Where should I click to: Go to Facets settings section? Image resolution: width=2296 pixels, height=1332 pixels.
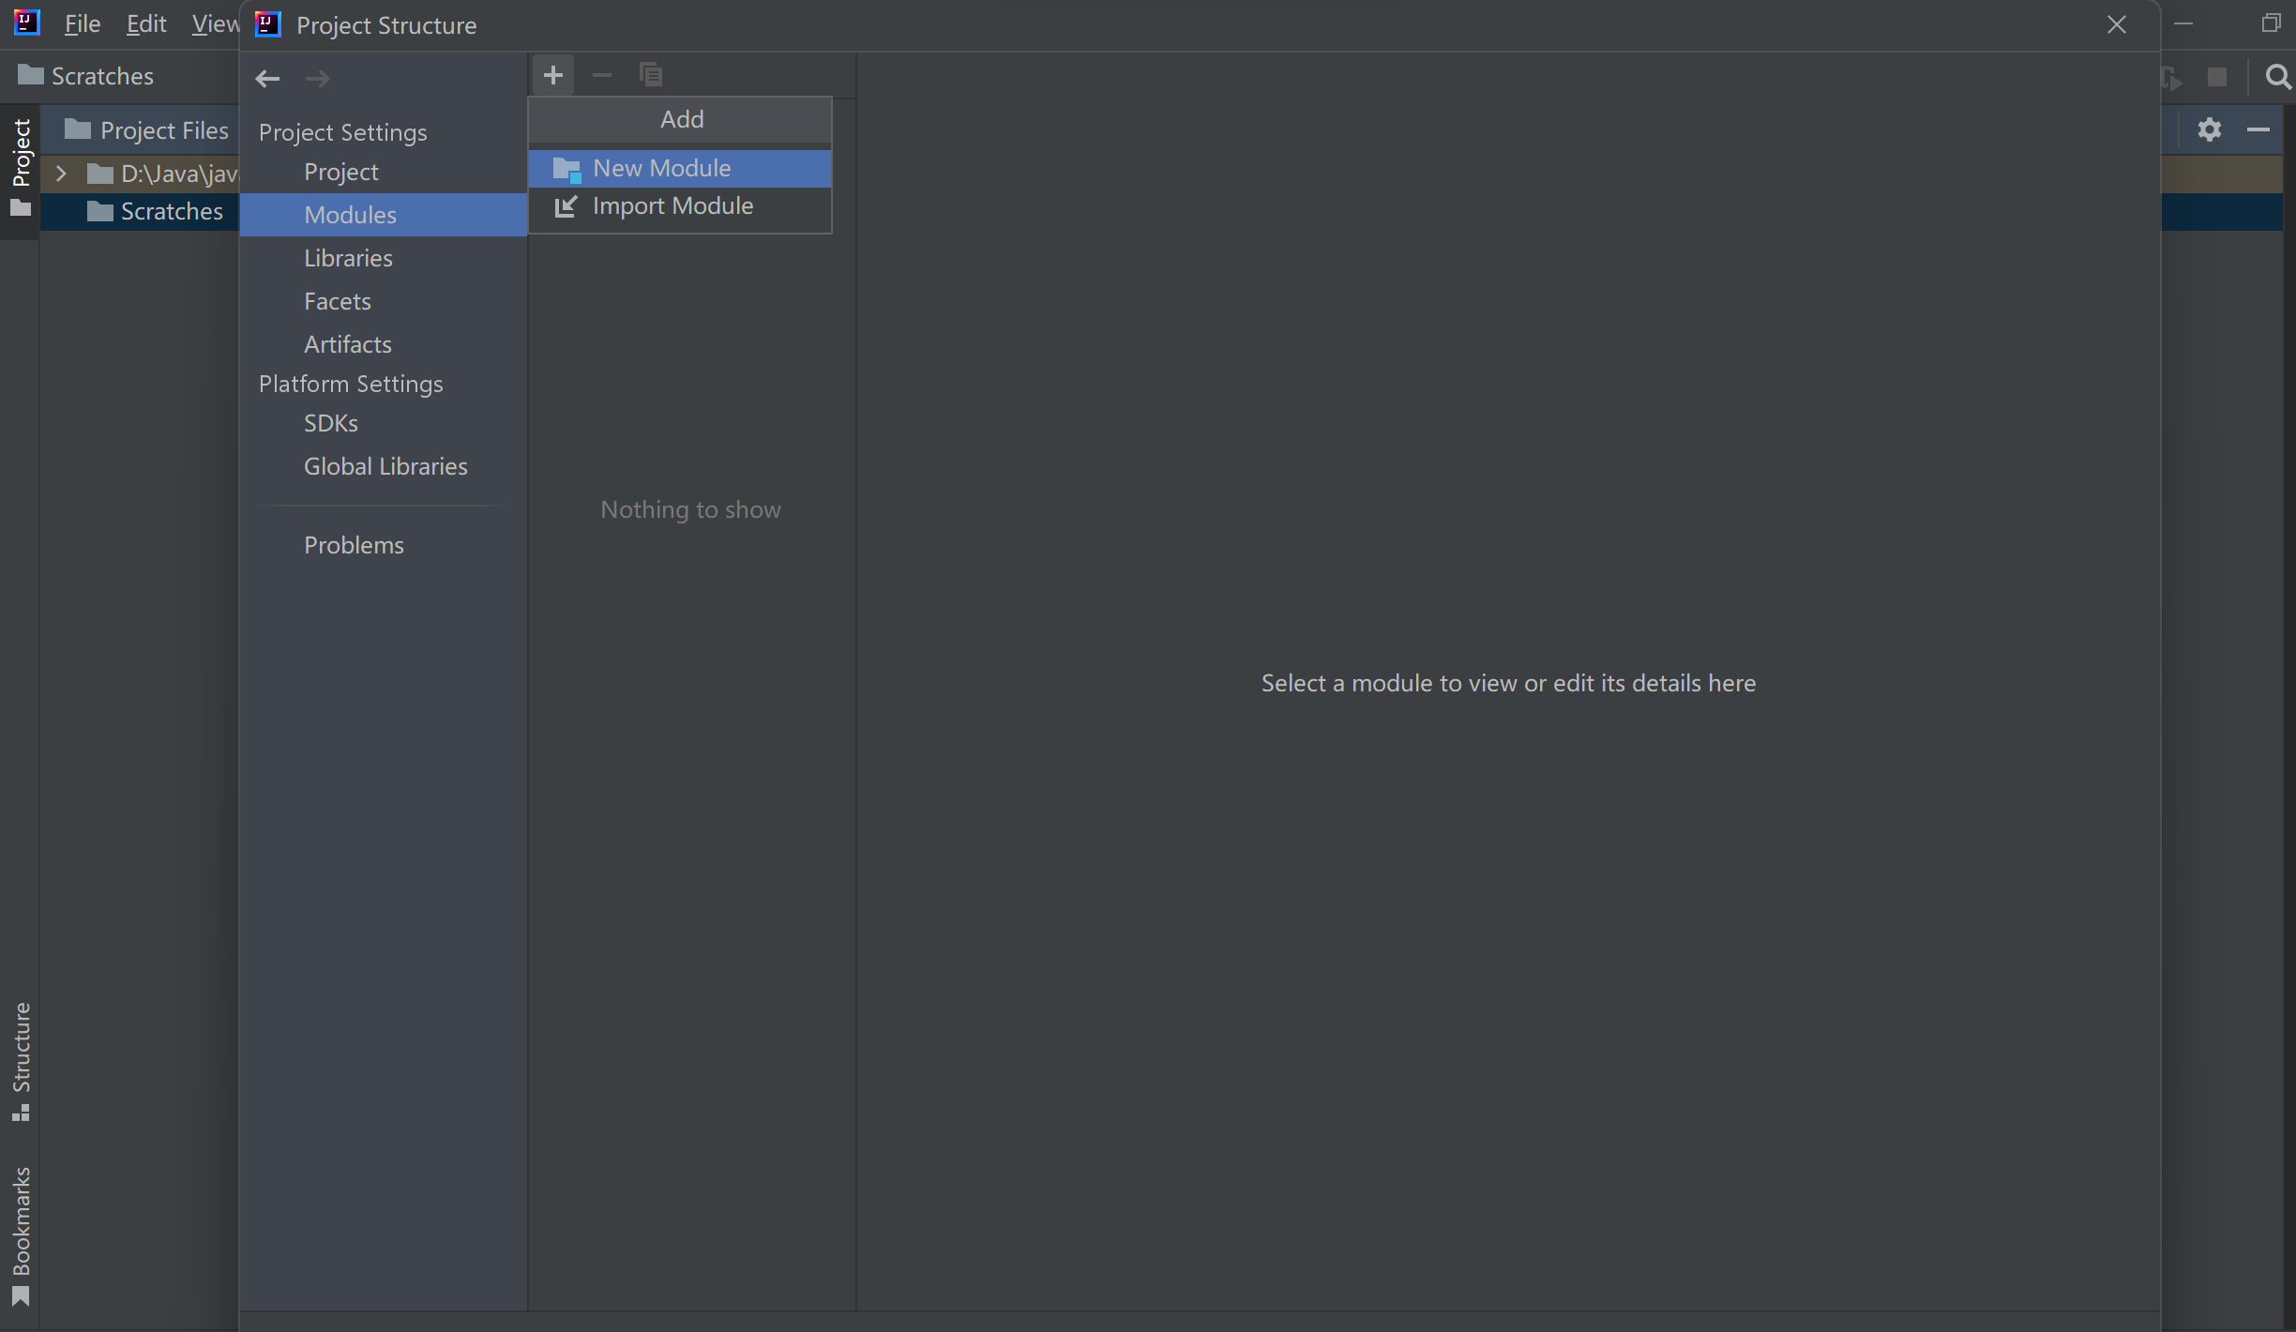click(x=337, y=301)
